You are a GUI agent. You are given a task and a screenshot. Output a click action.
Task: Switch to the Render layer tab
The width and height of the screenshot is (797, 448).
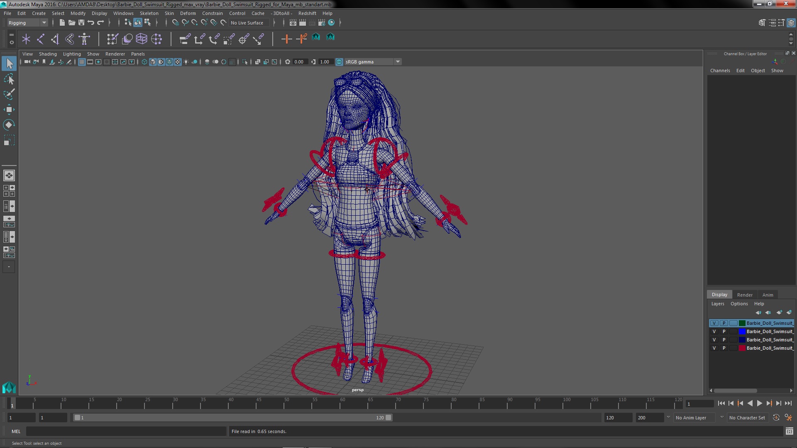[x=745, y=295]
